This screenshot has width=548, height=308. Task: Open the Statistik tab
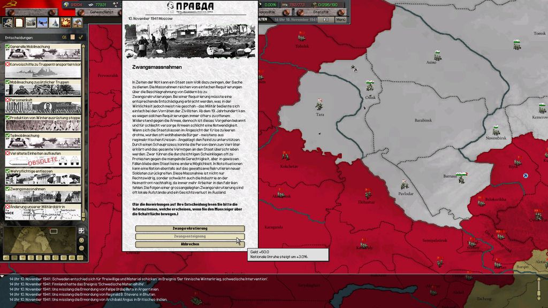click(x=321, y=12)
